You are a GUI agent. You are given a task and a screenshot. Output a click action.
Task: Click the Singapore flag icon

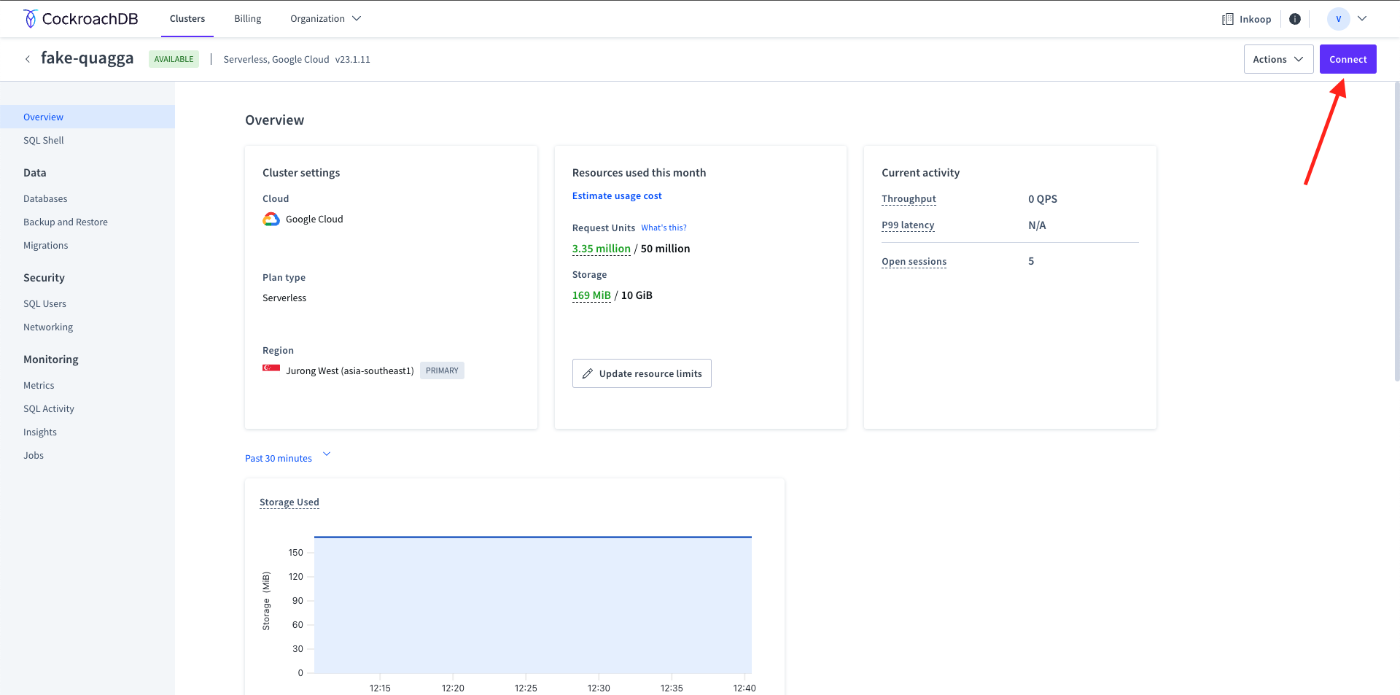[x=271, y=368]
